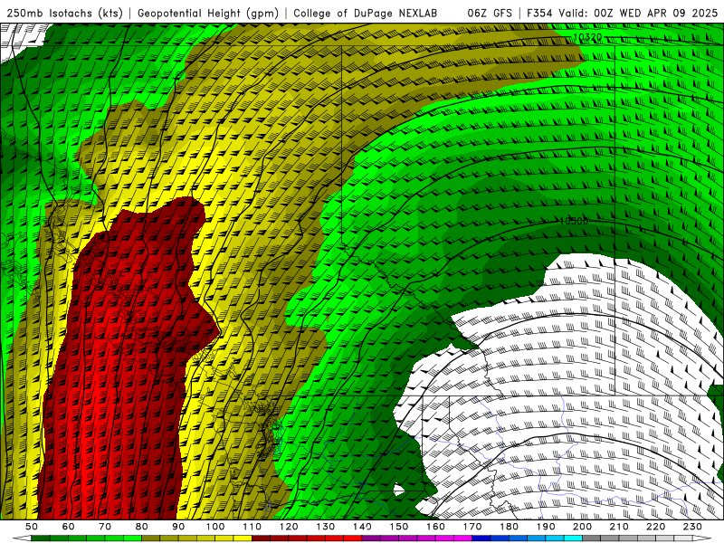Click the right arrow end of the colorbar
The width and height of the screenshot is (724, 543).
702,538
